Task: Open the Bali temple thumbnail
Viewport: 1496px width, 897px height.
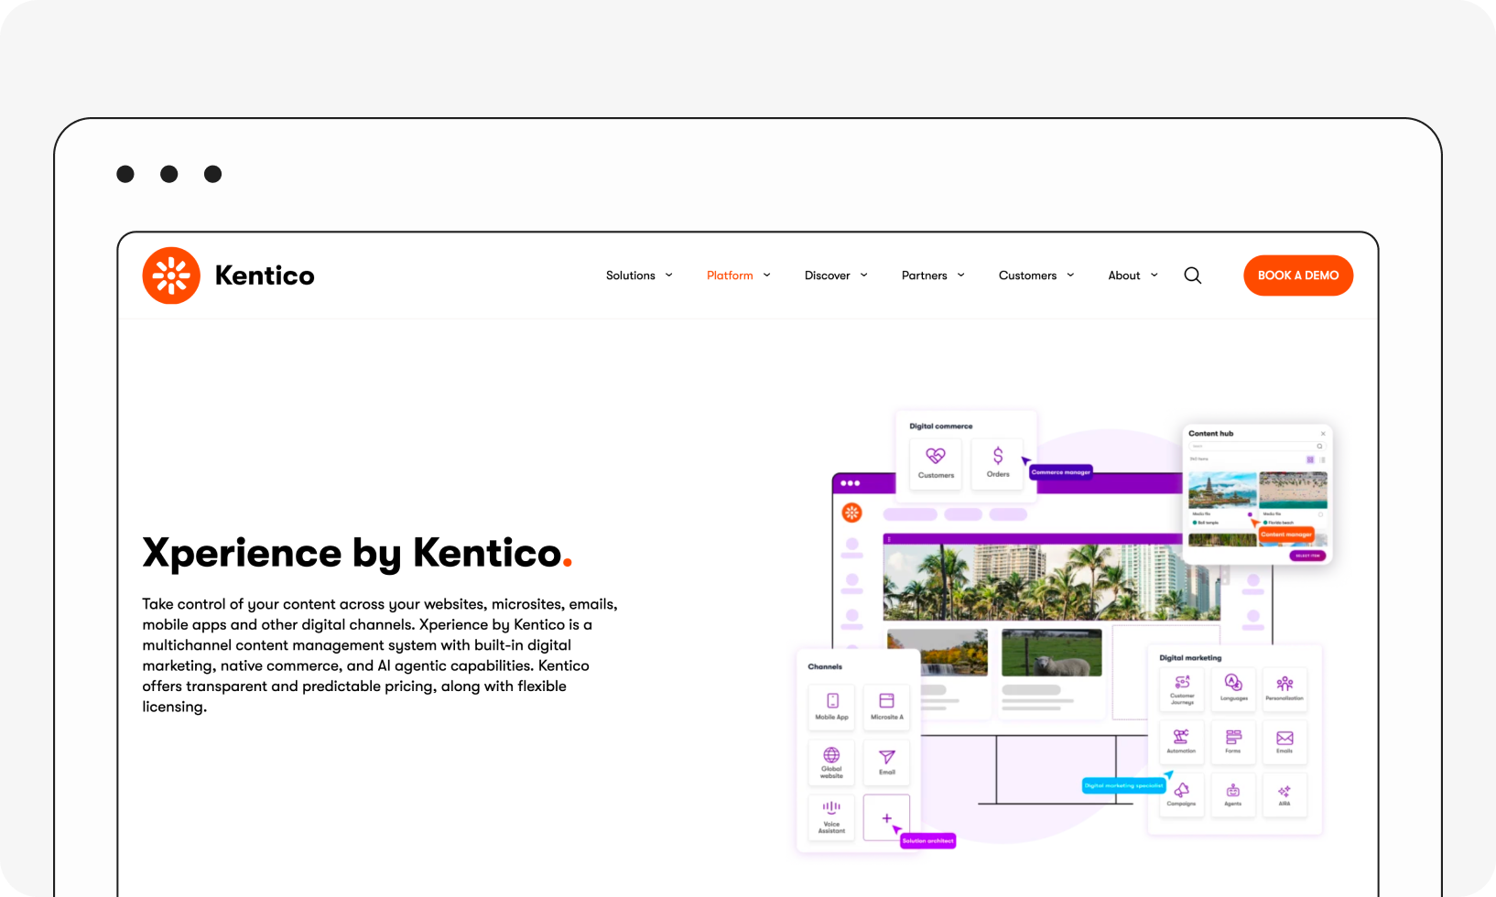Action: (1222, 490)
